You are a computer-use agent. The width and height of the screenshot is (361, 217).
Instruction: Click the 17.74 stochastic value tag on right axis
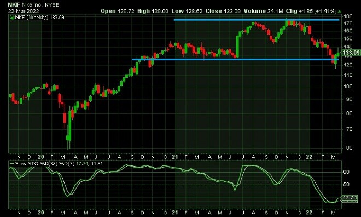click(350, 198)
